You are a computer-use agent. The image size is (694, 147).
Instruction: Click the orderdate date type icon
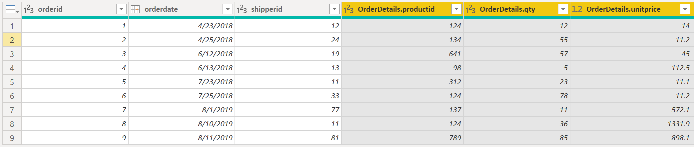pos(135,9)
